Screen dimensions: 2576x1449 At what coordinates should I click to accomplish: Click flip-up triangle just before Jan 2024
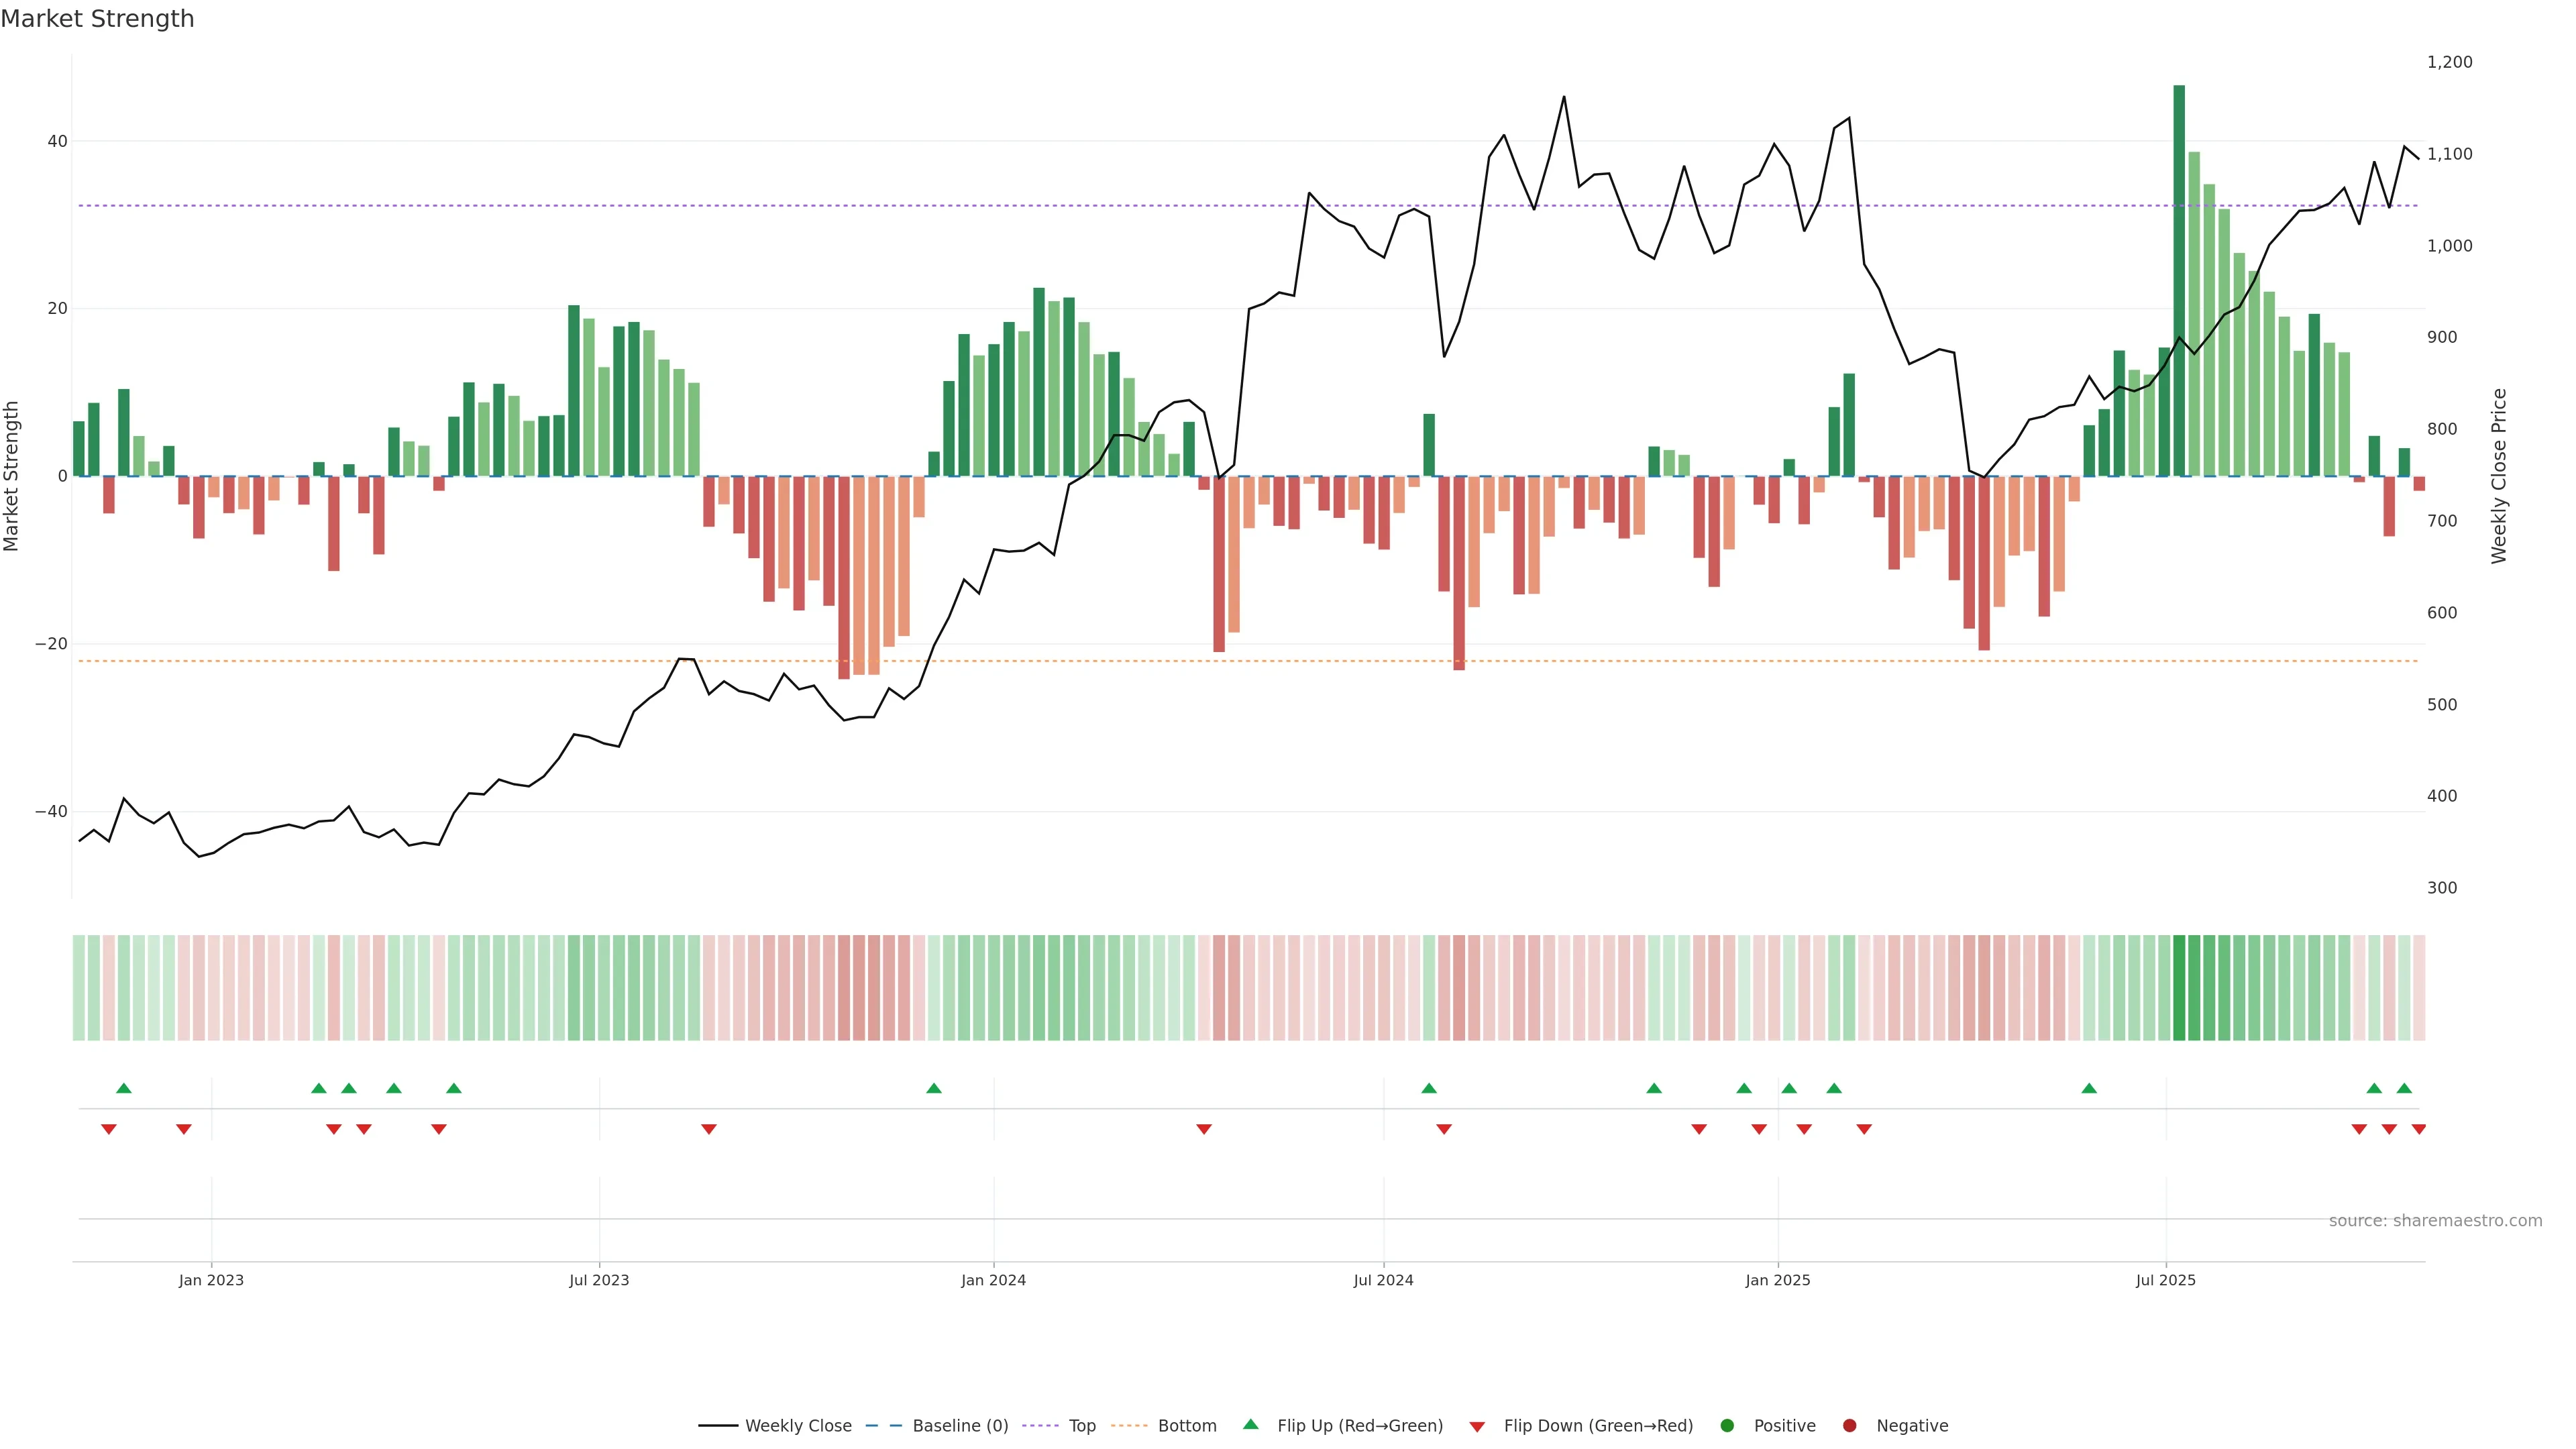tap(934, 1088)
